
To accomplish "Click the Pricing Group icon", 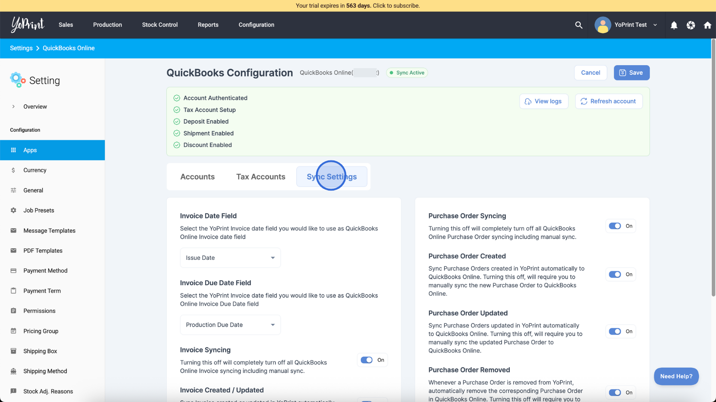I will 13,331.
